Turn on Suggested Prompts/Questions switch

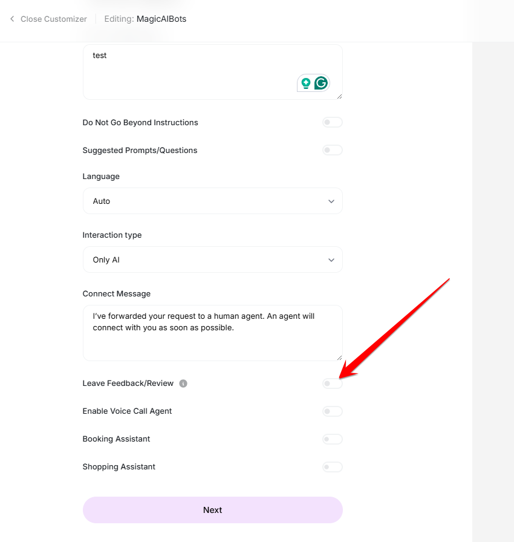point(332,151)
